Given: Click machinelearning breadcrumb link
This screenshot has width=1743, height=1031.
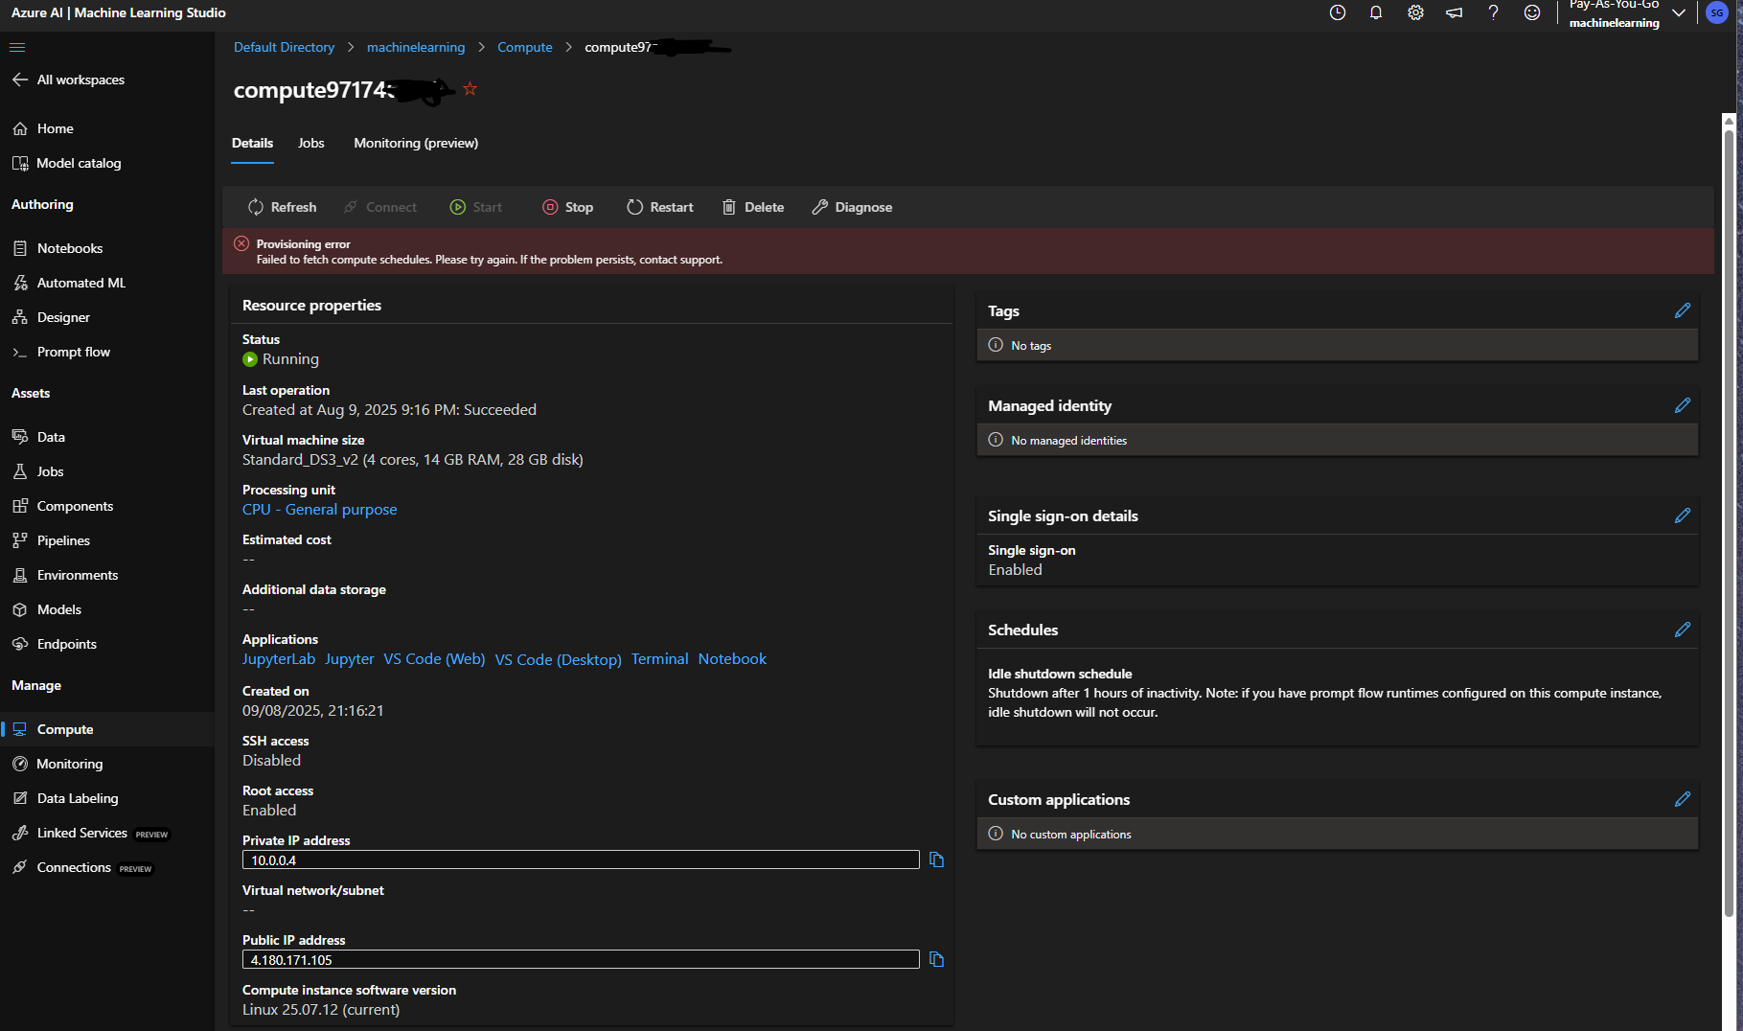Looking at the screenshot, I should [x=416, y=47].
